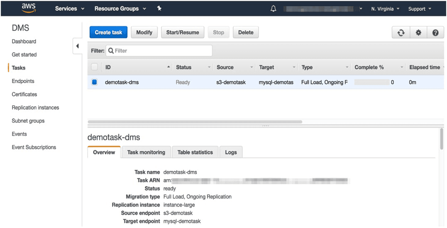This screenshot has width=447, height=228.
Task: Click the s3-demotask source cell
Action: (231, 82)
